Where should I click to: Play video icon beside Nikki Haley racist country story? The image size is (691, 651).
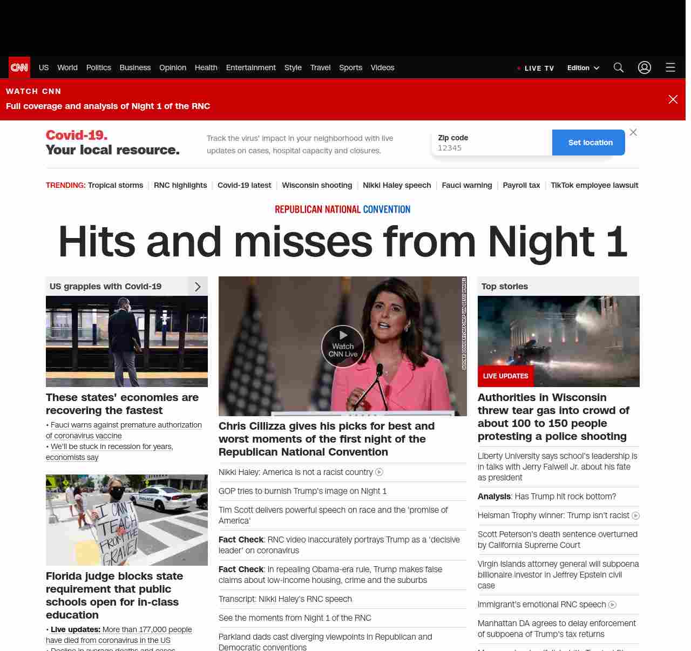[x=379, y=472]
